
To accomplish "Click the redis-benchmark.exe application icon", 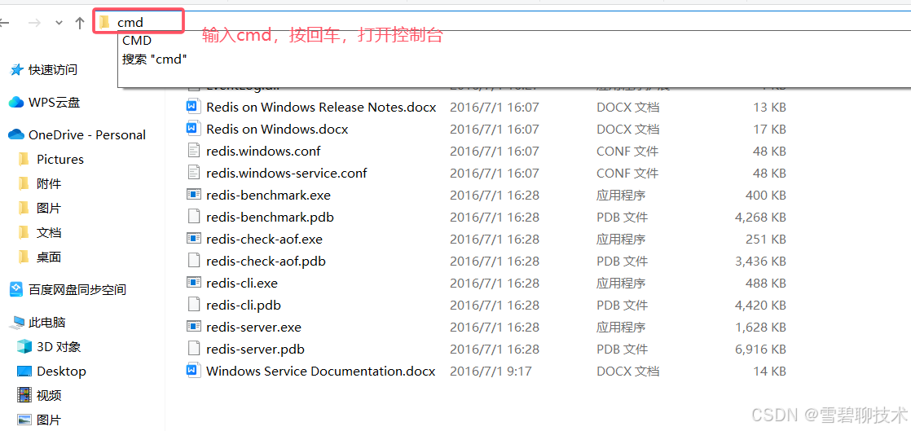I will pyautogui.click(x=193, y=195).
